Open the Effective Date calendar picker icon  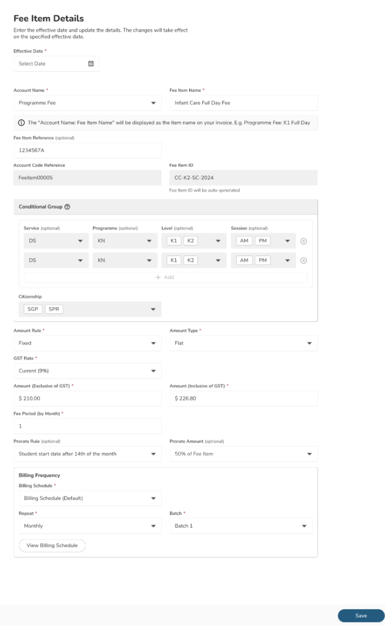pyautogui.click(x=91, y=64)
